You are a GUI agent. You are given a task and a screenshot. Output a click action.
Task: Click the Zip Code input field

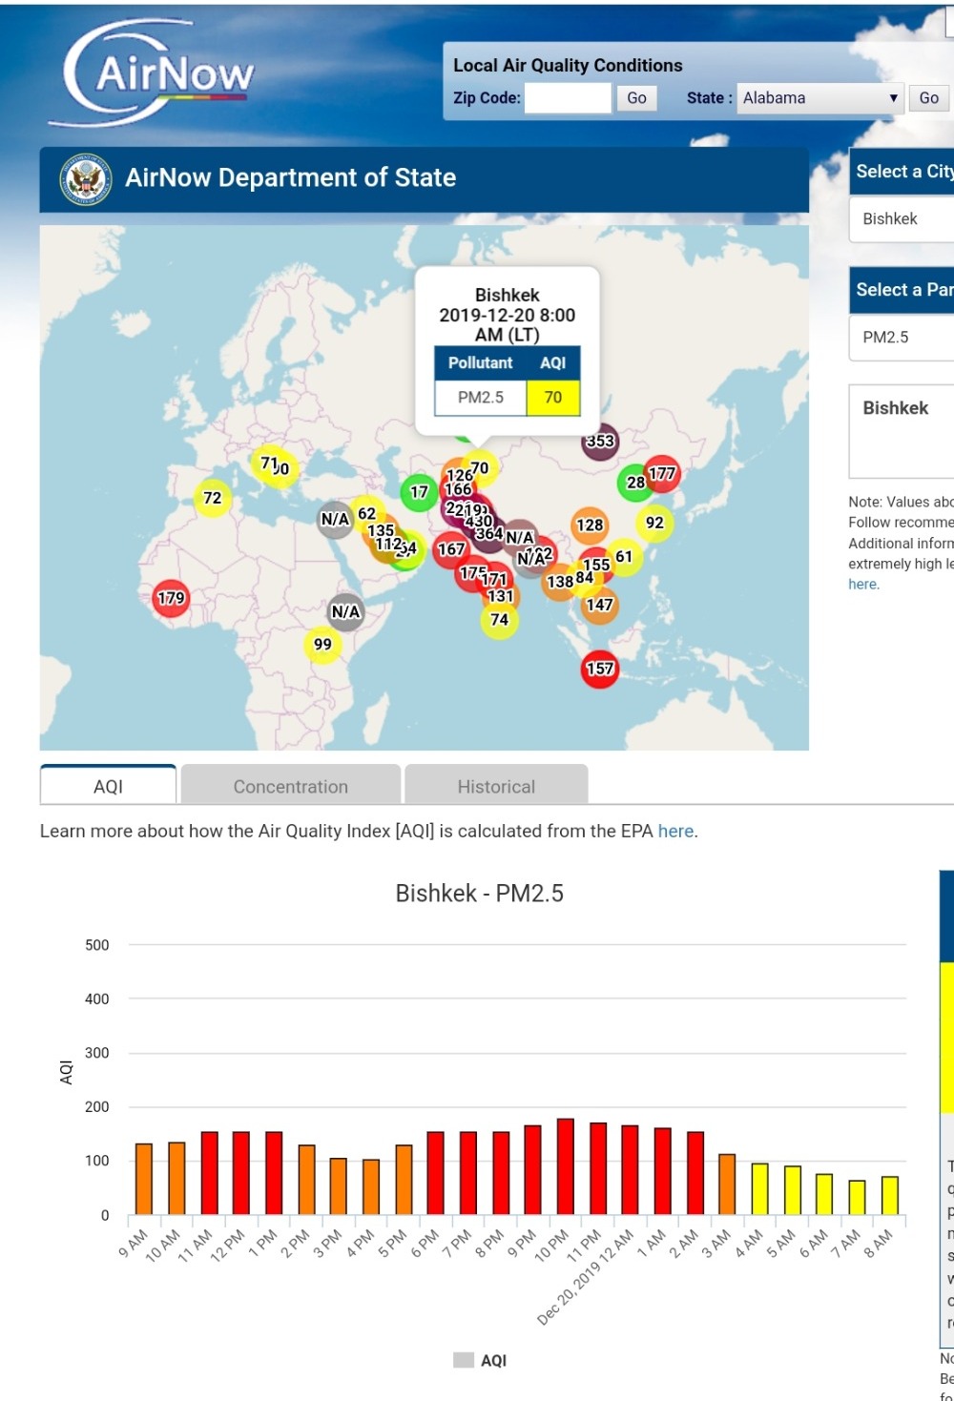(x=568, y=98)
